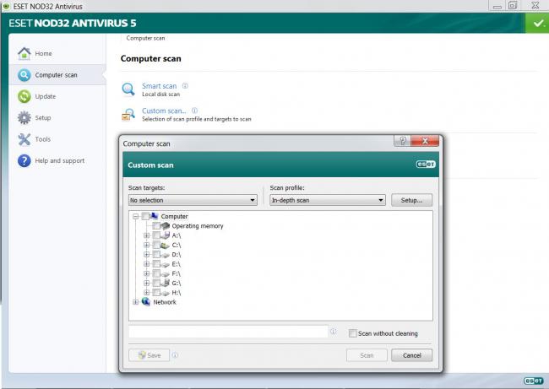
Task: Expand the G:\ drive node
Action: point(147,283)
